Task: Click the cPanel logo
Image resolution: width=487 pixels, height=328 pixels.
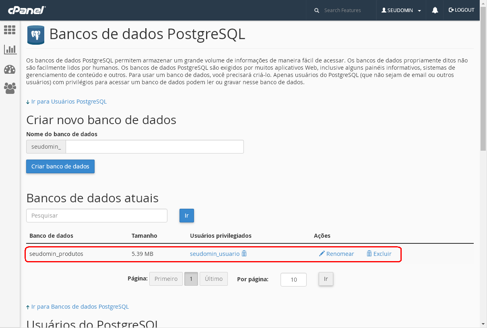Action: tap(26, 10)
